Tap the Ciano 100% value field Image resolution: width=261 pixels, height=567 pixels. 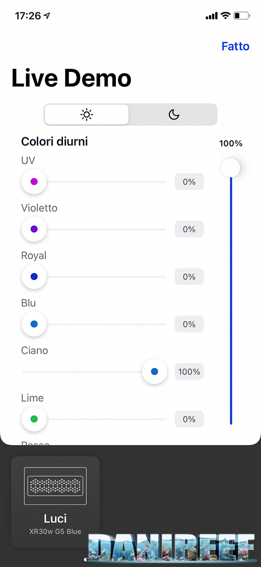click(x=189, y=372)
